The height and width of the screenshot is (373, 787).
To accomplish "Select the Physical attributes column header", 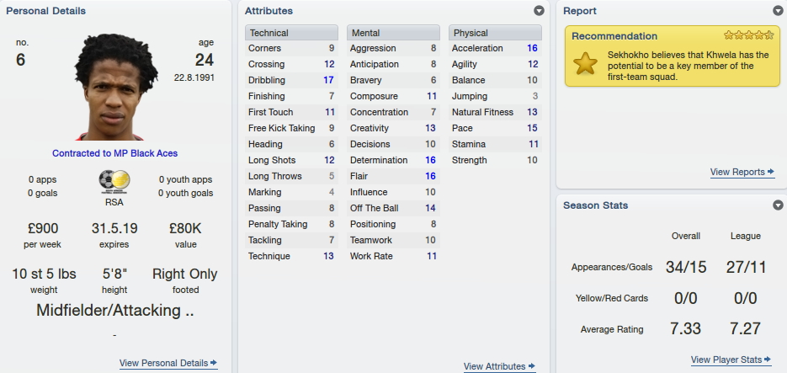I will (496, 33).
